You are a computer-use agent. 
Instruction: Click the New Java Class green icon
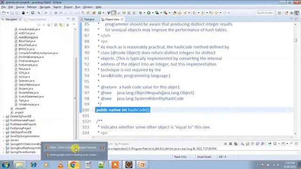point(99,13)
